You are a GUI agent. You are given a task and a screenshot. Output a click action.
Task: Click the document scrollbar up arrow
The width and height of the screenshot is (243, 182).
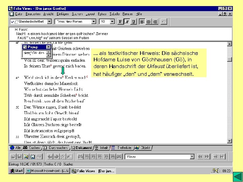click(230, 44)
